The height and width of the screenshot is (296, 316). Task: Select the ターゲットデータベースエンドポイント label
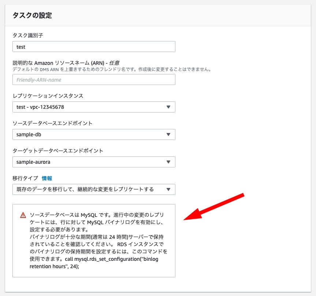(x=58, y=151)
